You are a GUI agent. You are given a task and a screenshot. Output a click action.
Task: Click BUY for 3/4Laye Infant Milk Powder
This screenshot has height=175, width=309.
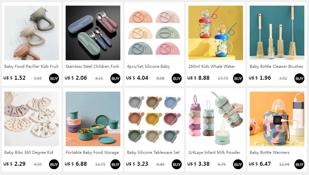click(x=238, y=164)
